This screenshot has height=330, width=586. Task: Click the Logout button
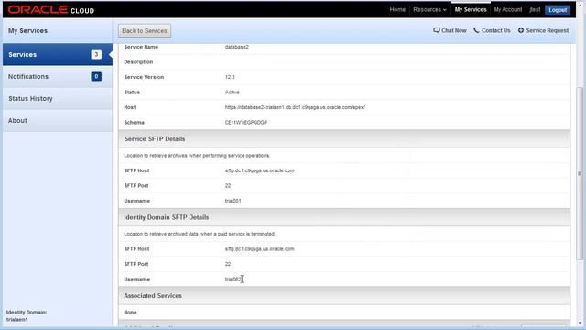(x=558, y=10)
